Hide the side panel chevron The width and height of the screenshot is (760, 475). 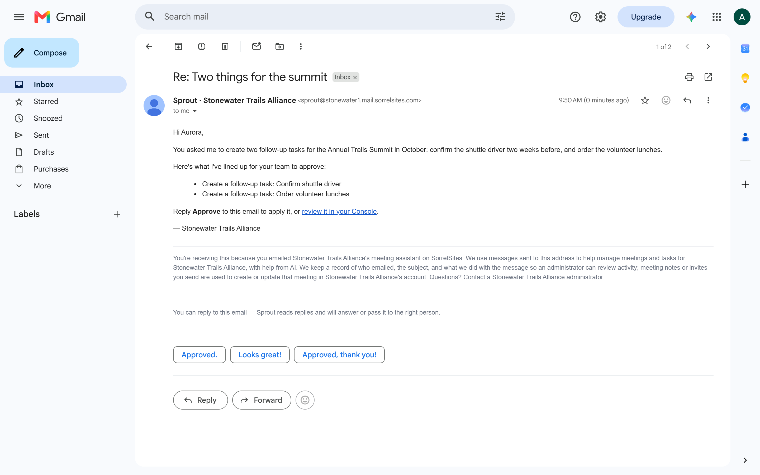coord(745,460)
